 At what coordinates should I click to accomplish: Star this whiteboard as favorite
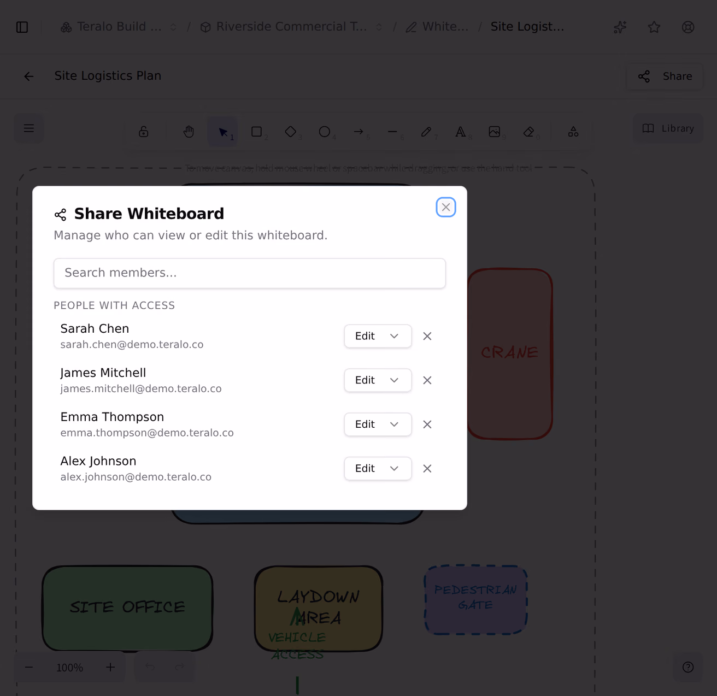654,27
